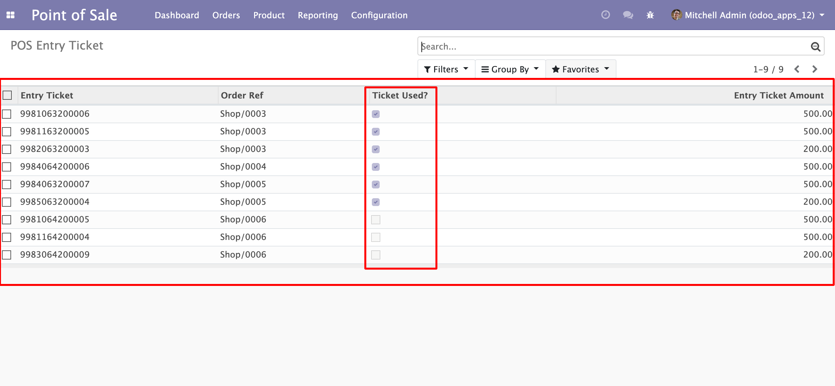Check the row for ticket 9983064200009
The image size is (835, 386).
(x=7, y=255)
